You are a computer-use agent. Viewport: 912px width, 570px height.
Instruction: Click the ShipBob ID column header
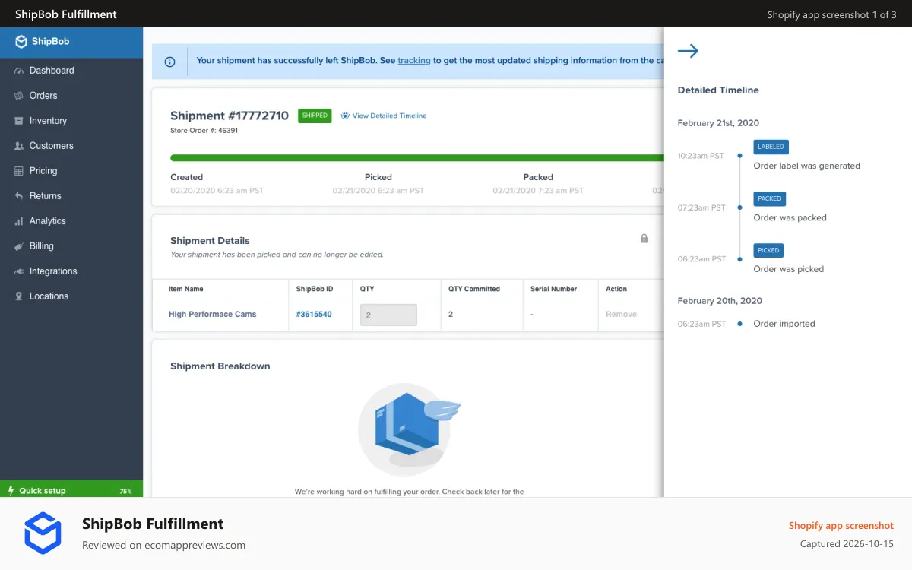[x=315, y=289]
